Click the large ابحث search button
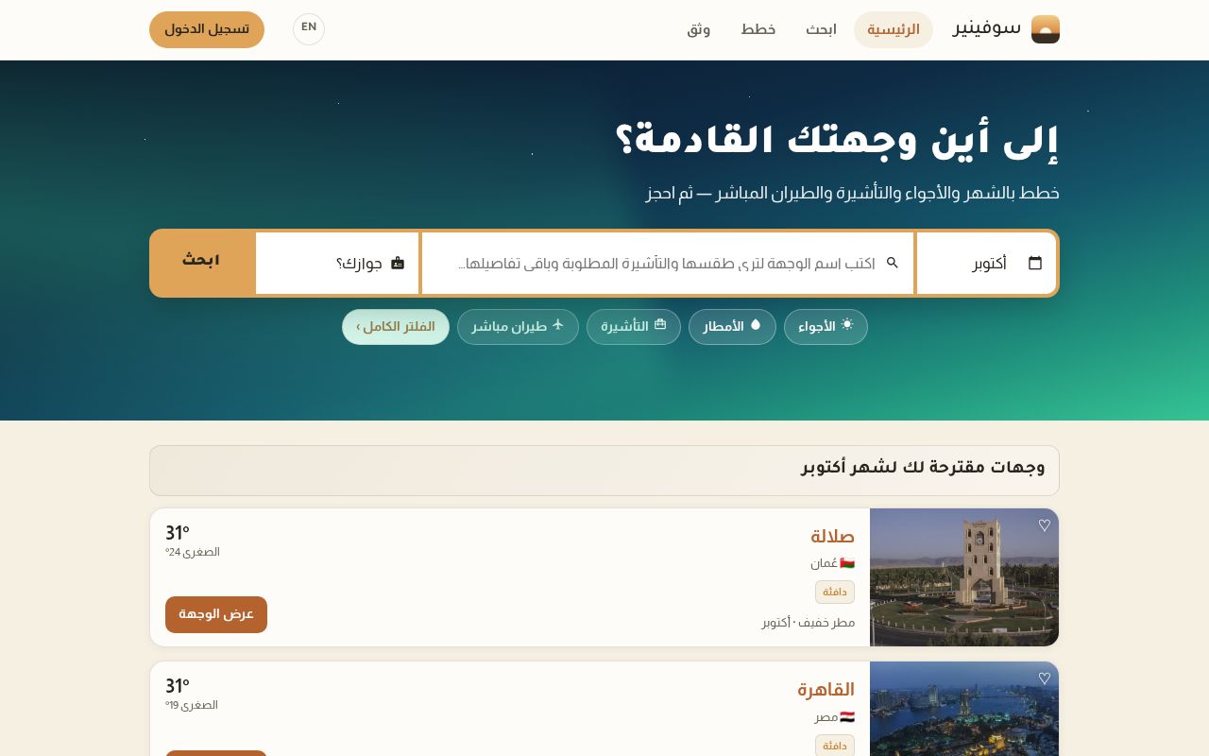This screenshot has height=756, width=1209. pyautogui.click(x=201, y=261)
